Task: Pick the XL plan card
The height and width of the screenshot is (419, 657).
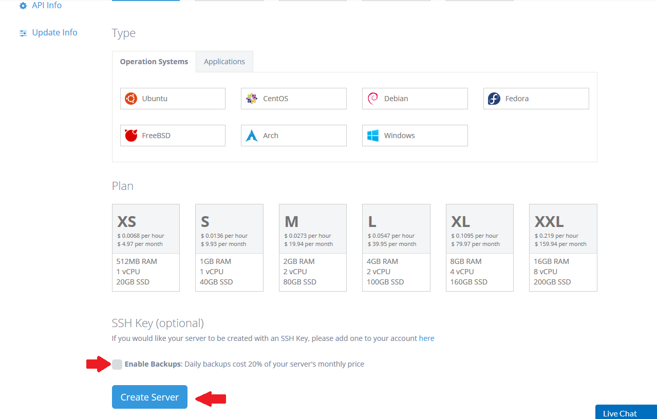Action: click(x=480, y=247)
